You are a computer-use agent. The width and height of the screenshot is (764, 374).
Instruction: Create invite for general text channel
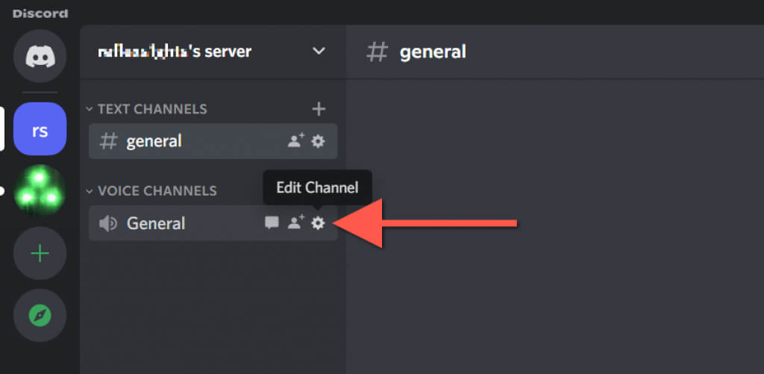295,141
